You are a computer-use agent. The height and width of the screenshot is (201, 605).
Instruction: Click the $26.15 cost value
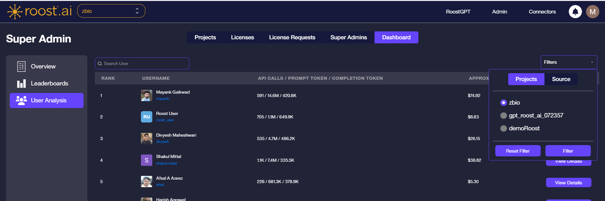(x=474, y=139)
